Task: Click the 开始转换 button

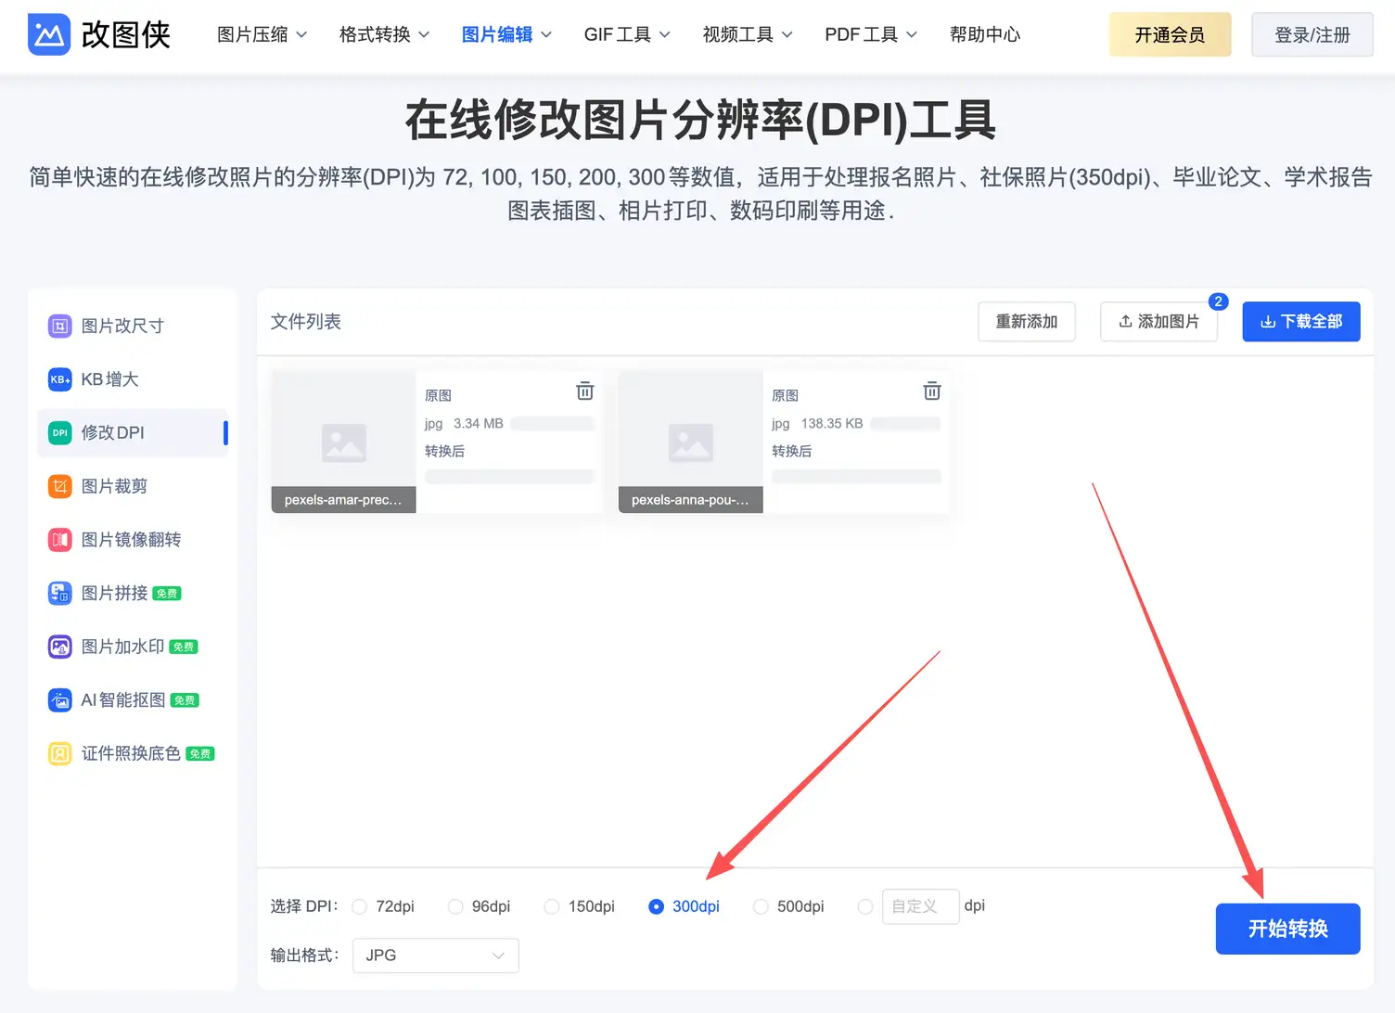Action: coord(1287,929)
